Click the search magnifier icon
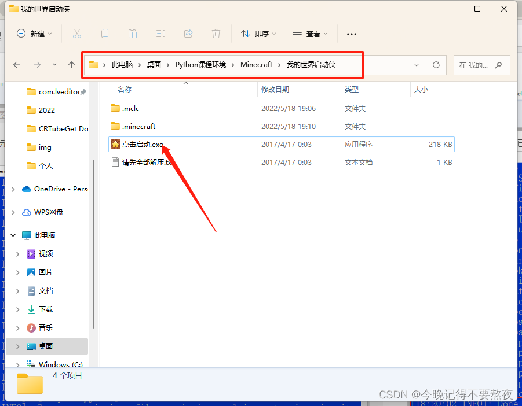 coord(498,65)
